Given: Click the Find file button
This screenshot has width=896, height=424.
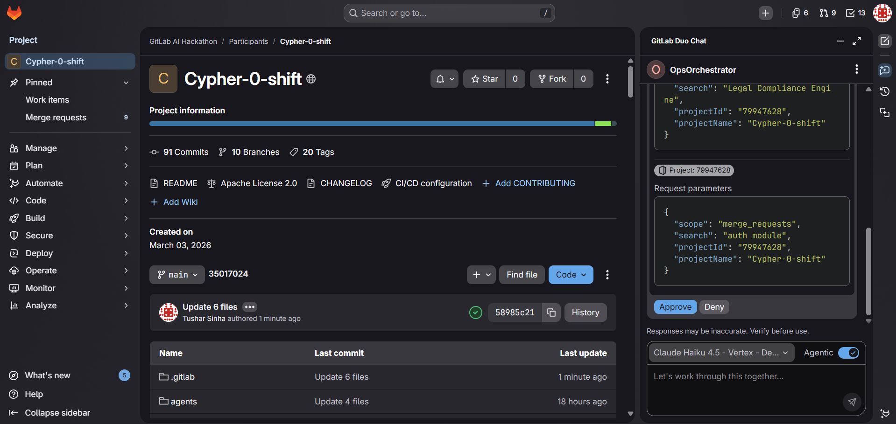Looking at the screenshot, I should click(522, 275).
